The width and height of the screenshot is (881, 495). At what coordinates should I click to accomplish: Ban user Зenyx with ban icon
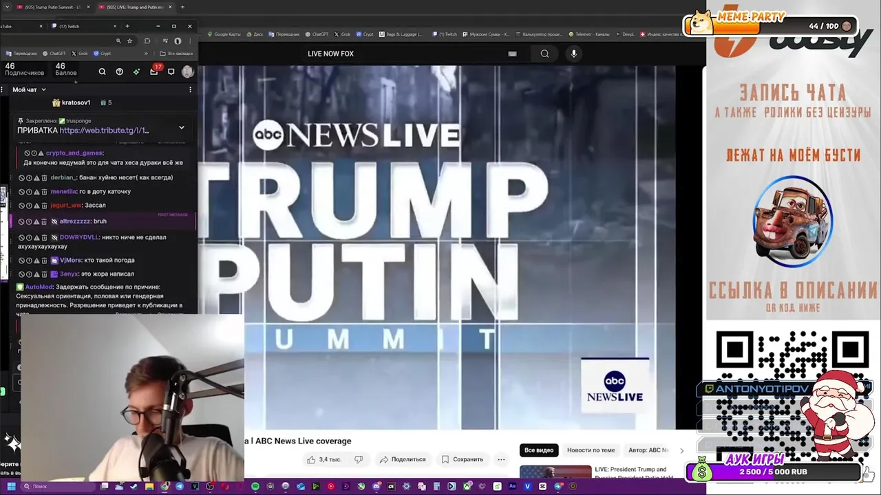(x=21, y=274)
